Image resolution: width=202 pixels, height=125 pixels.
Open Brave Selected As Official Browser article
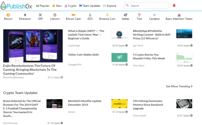[22, 108]
